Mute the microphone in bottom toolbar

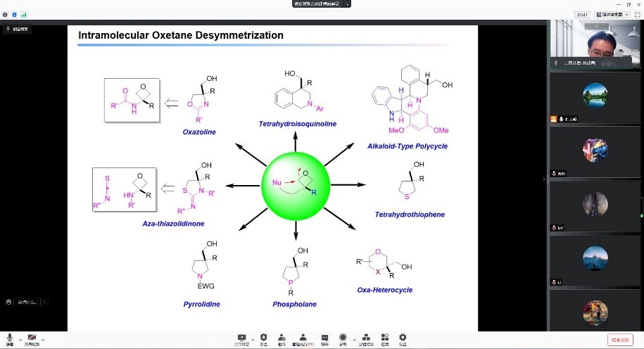pos(10,338)
